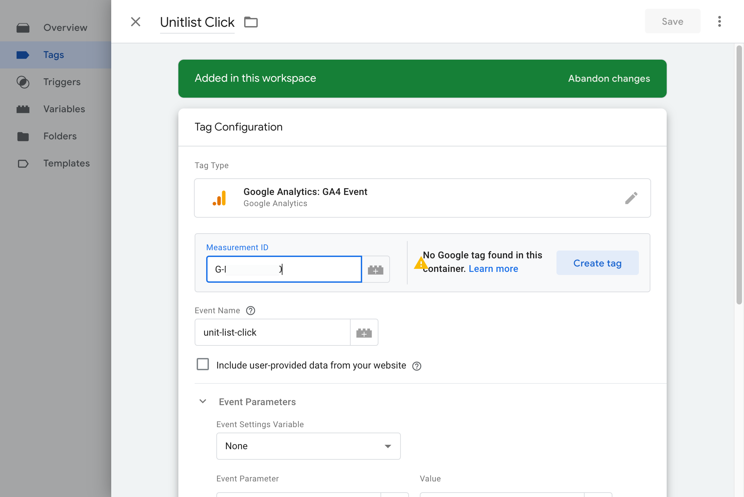Screen dimensions: 744x497
Task: Insert variable for Event Name field
Action: pyautogui.click(x=364, y=333)
